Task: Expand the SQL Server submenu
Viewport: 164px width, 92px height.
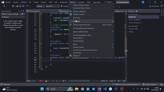Action: click(91, 18)
